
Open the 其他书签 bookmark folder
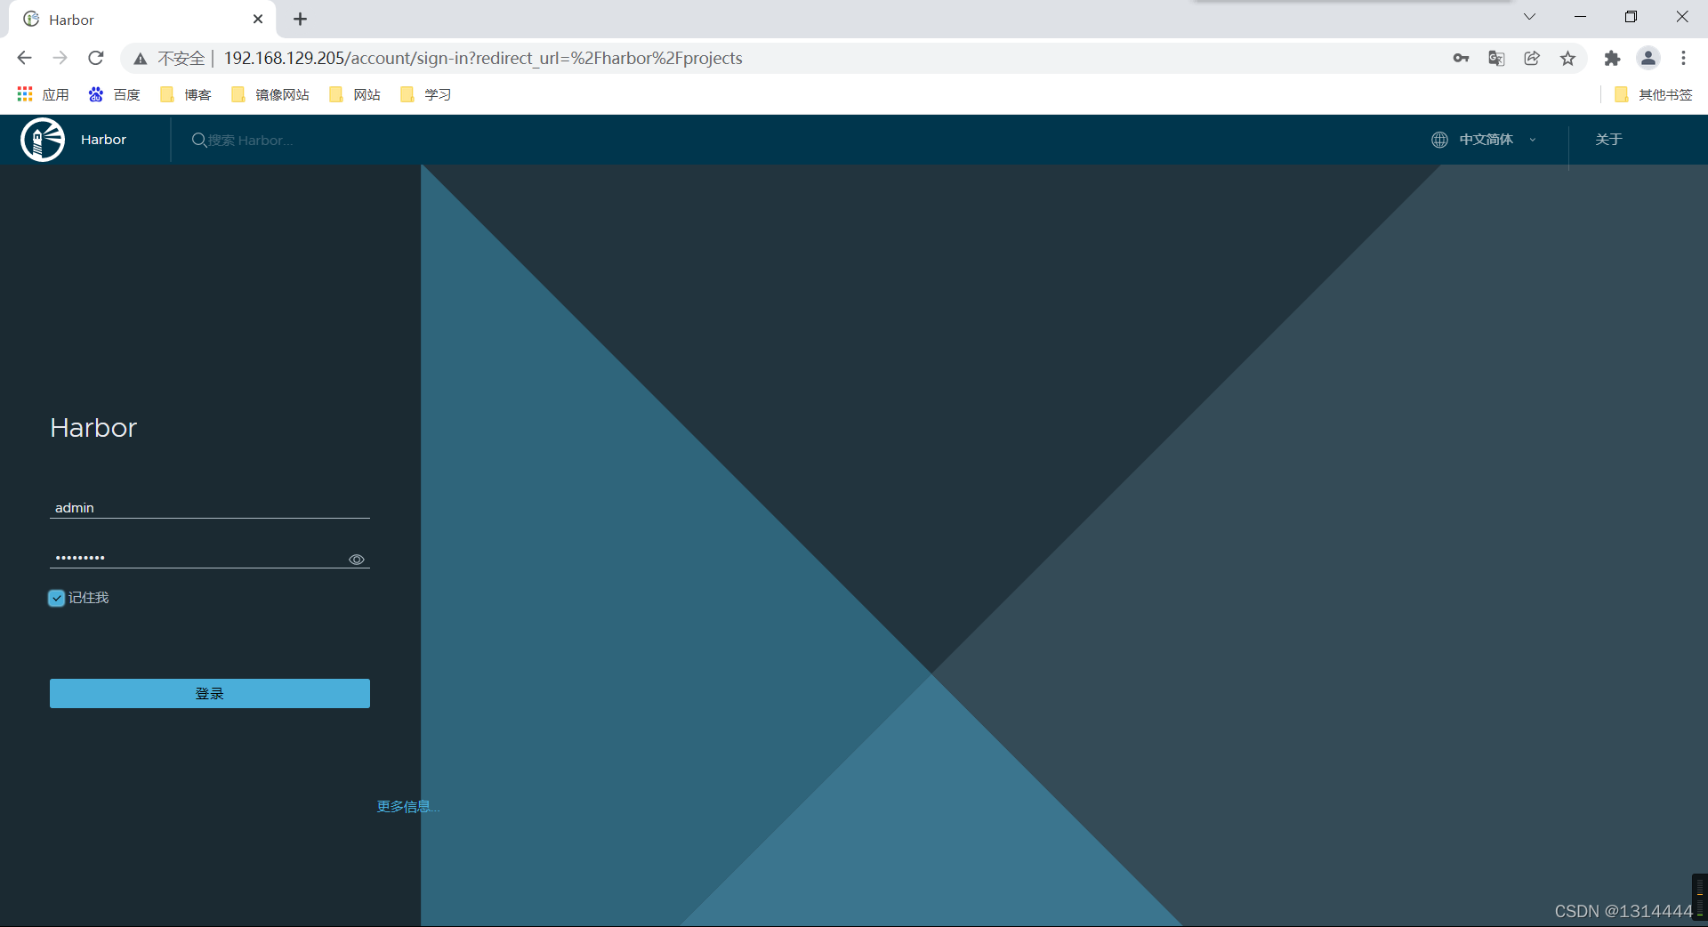(x=1653, y=94)
